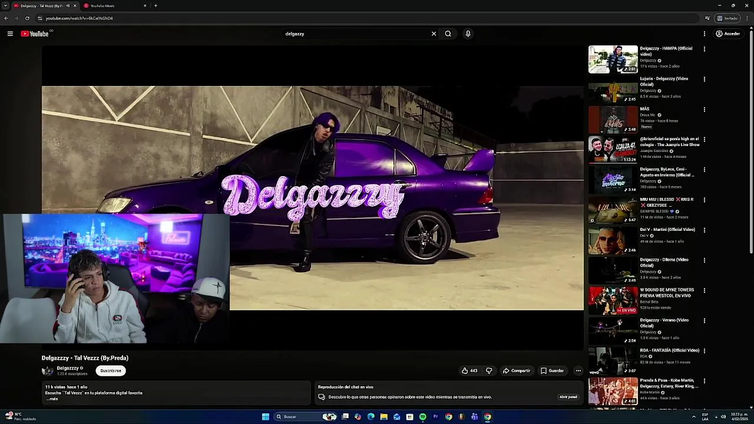Open Delgazzzy channel avatar
Image resolution: width=754 pixels, height=424 pixels.
point(47,370)
